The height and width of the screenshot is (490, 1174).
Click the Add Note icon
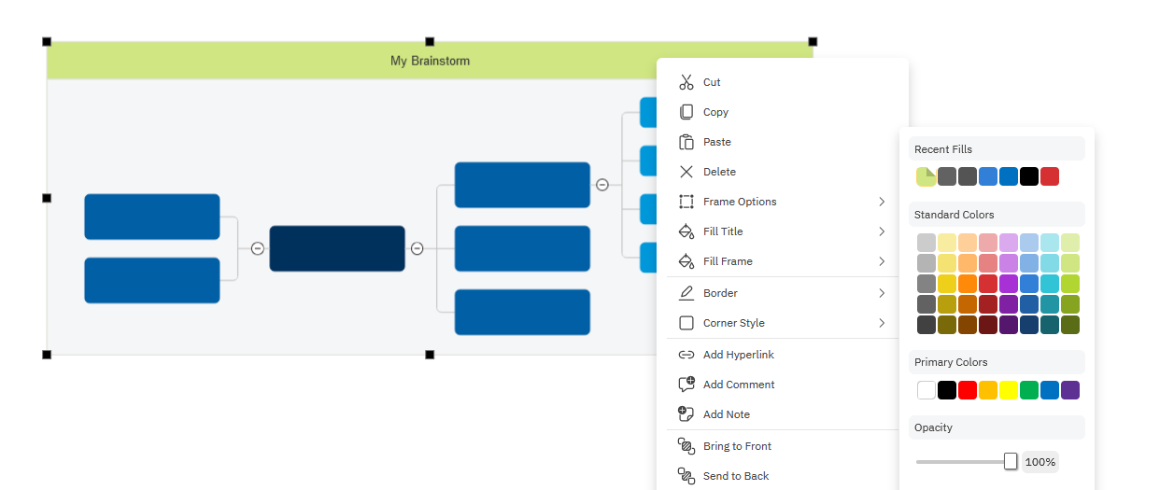pos(686,414)
